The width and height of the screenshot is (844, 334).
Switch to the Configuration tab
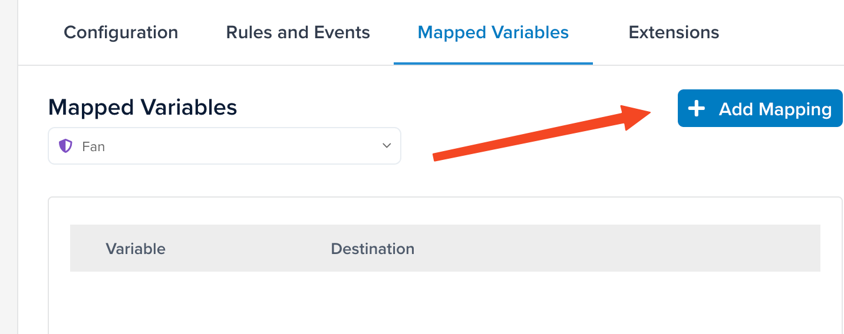coord(121,32)
